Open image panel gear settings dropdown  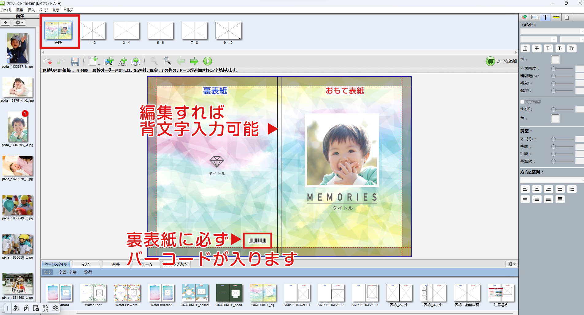coord(19,23)
